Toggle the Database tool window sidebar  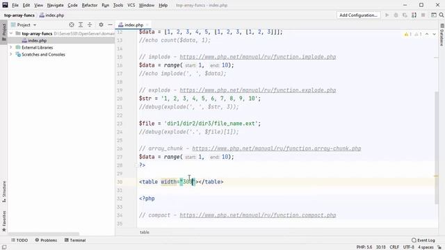click(x=442, y=35)
